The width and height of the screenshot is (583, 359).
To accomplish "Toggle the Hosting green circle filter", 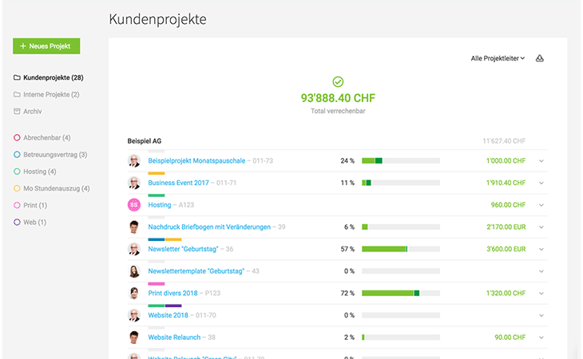I will click(x=18, y=172).
